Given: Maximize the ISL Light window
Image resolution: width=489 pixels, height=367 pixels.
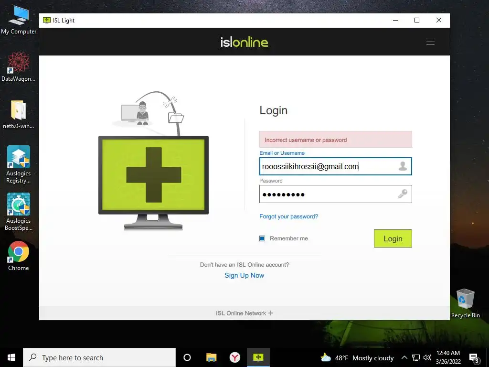Looking at the screenshot, I should (417, 20).
